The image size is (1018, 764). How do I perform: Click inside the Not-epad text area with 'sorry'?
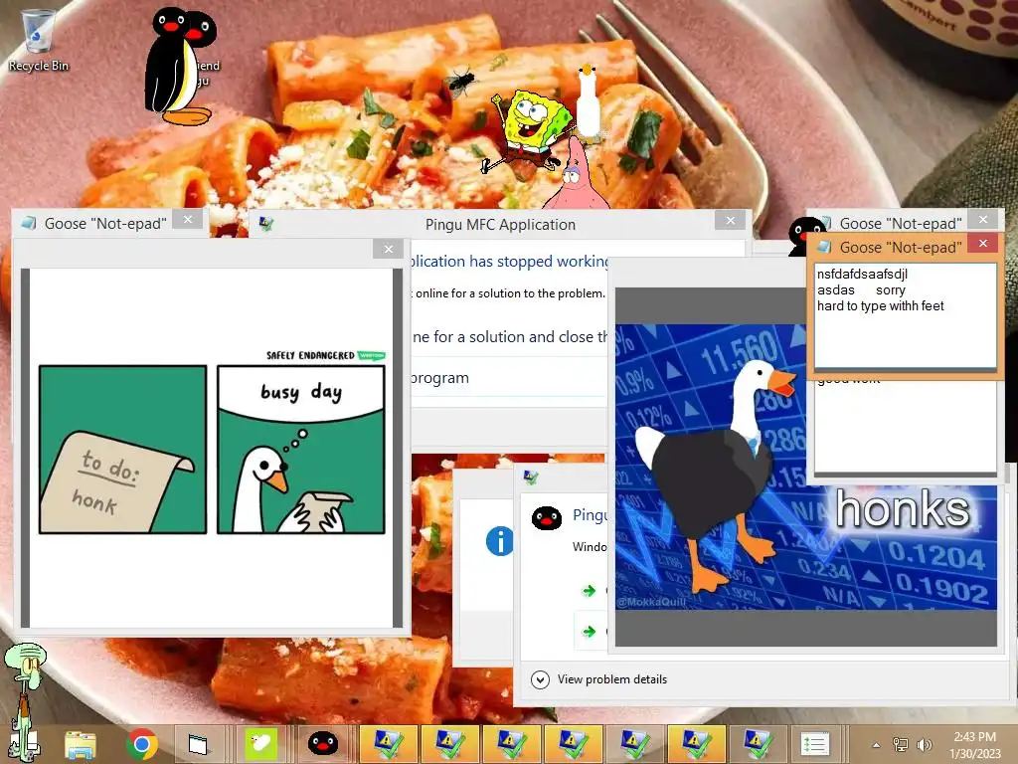click(x=905, y=315)
